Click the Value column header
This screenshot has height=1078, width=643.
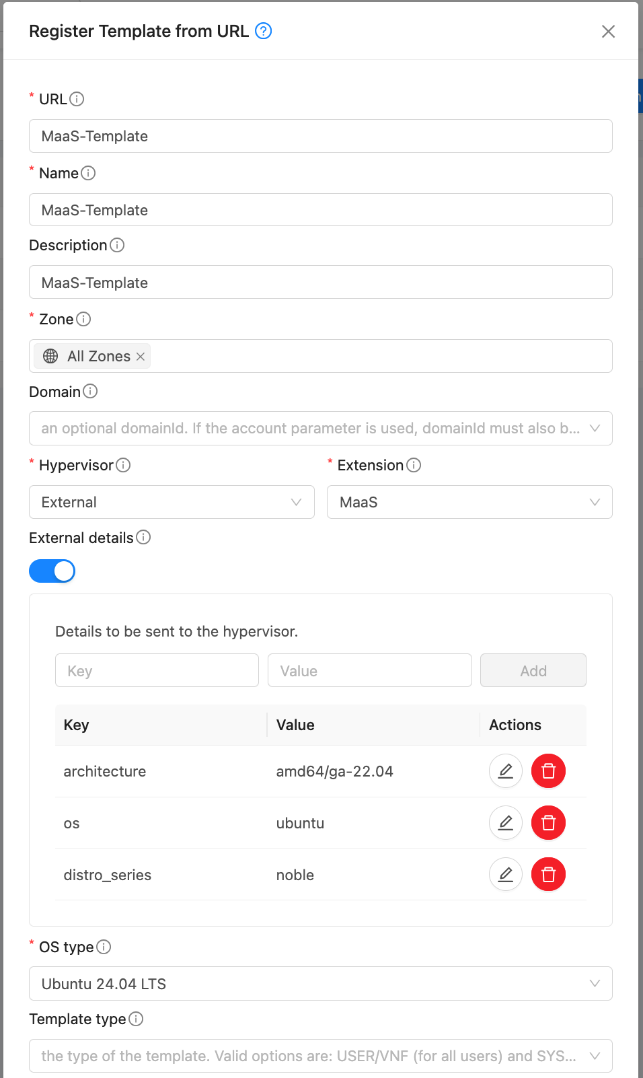coord(374,725)
